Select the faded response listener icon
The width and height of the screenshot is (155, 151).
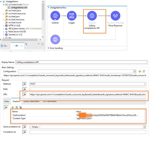pos(55,40)
